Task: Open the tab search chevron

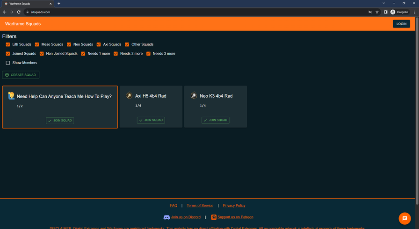Action: coord(384,3)
